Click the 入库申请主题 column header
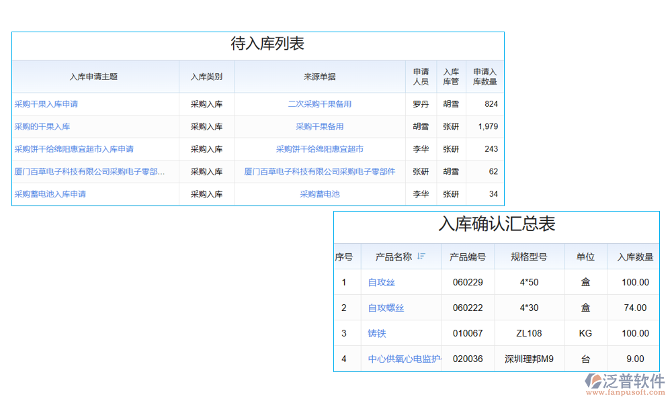 (94, 77)
